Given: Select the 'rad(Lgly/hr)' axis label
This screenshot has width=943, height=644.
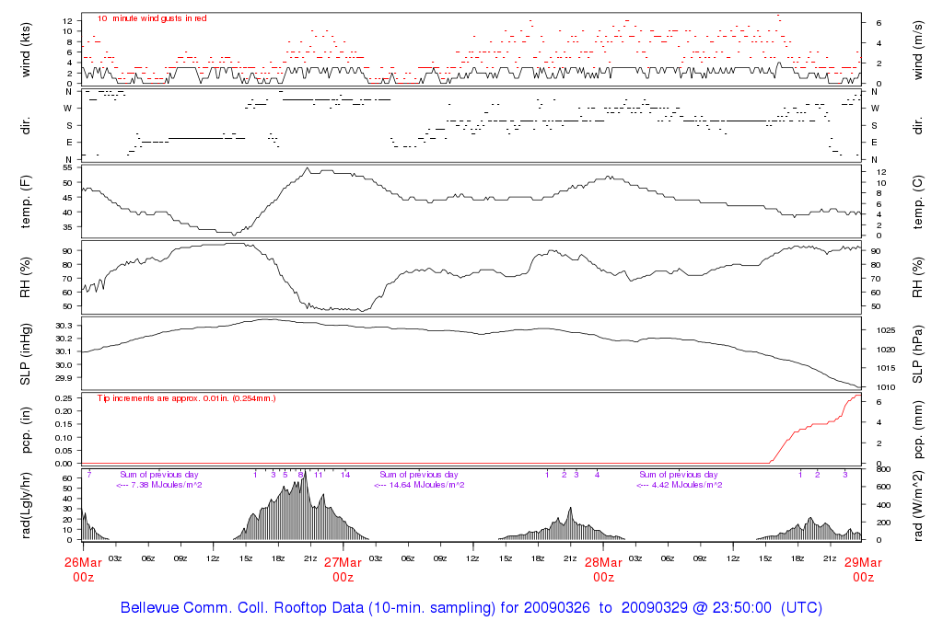Looking at the screenshot, I should click(x=25, y=506).
